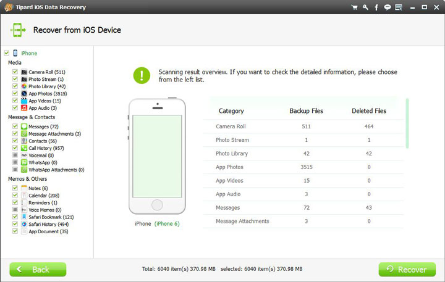The width and height of the screenshot is (445, 282).
Task: Toggle the App Document checkbox
Action: 15,231
